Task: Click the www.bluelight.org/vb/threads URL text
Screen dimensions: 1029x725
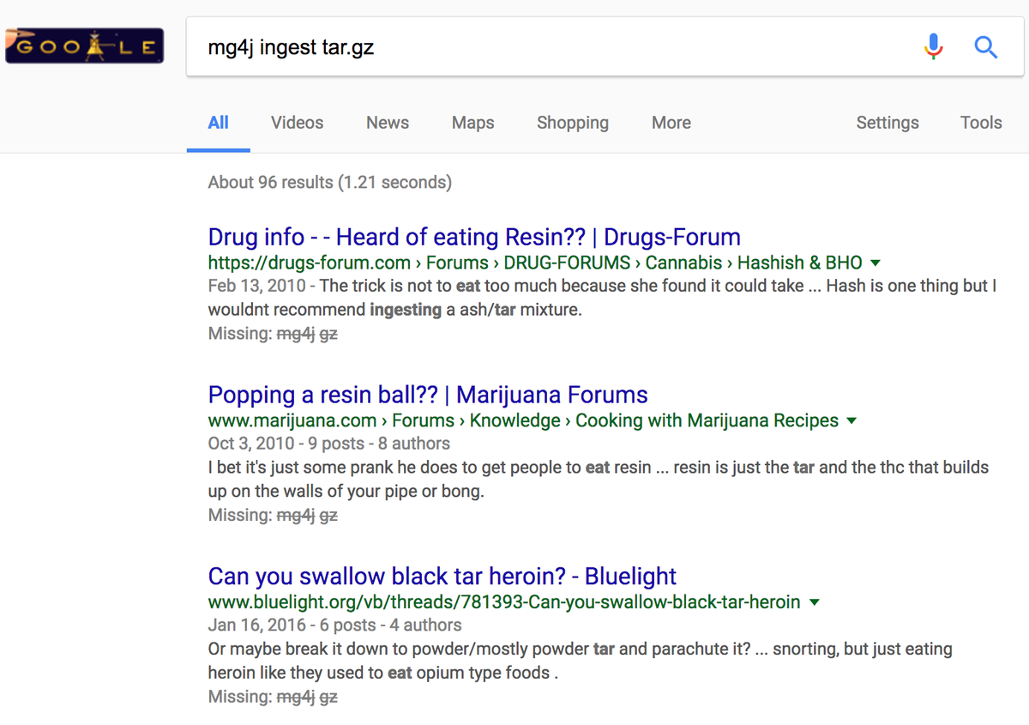Action: [x=504, y=602]
